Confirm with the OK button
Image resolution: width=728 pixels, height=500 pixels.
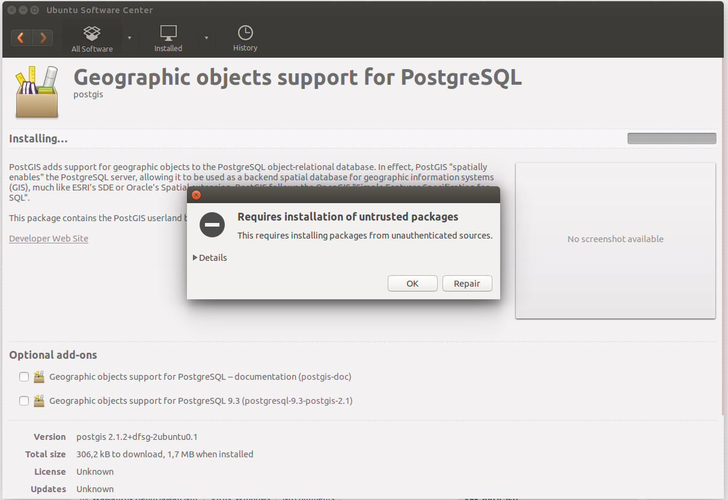coord(412,284)
